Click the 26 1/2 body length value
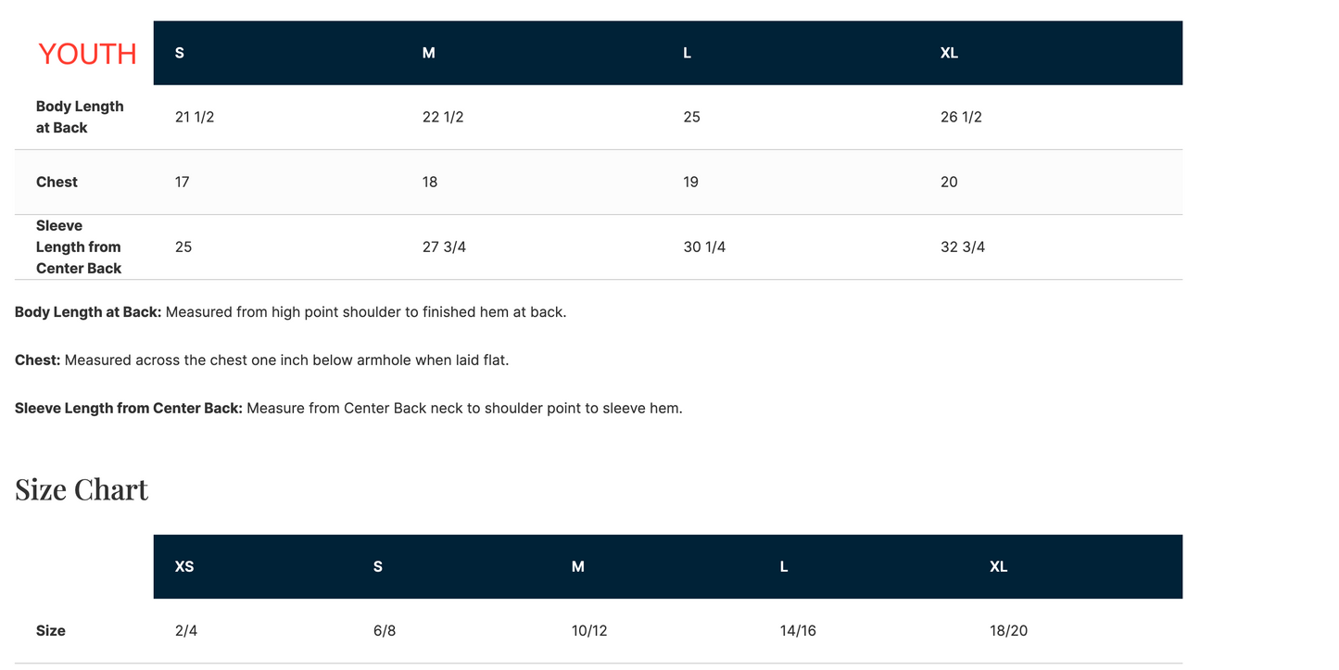Viewport: 1339px width, 670px height. pos(961,117)
